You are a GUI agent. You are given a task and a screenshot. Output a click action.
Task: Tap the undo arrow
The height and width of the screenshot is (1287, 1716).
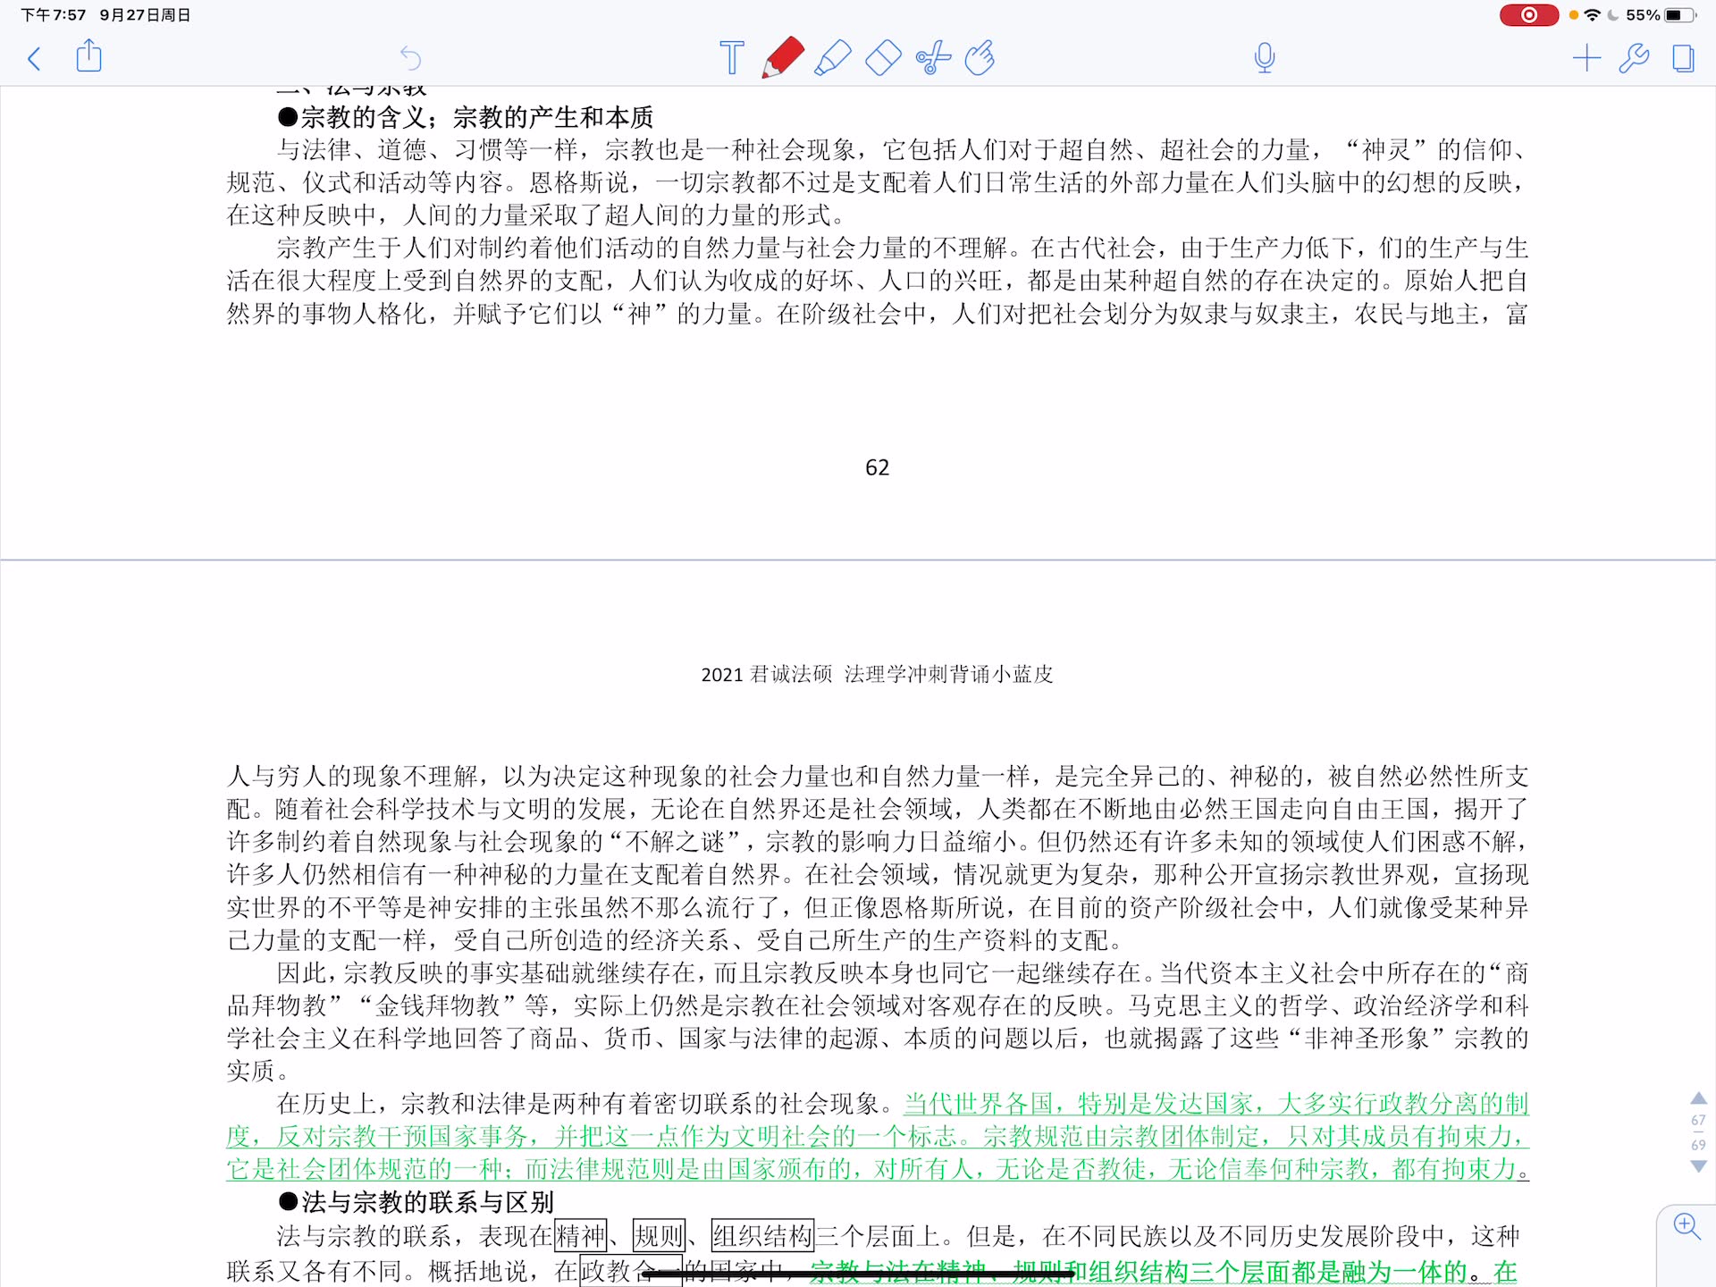[x=410, y=57]
